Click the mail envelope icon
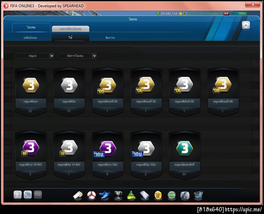 tap(38, 195)
